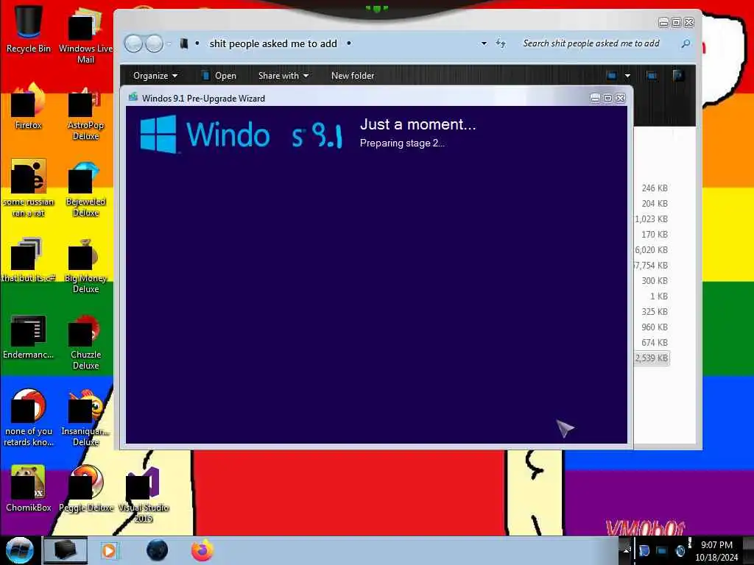Image resolution: width=754 pixels, height=565 pixels.
Task: Minimize the Pre-Upgrade Wizard window
Action: point(595,98)
